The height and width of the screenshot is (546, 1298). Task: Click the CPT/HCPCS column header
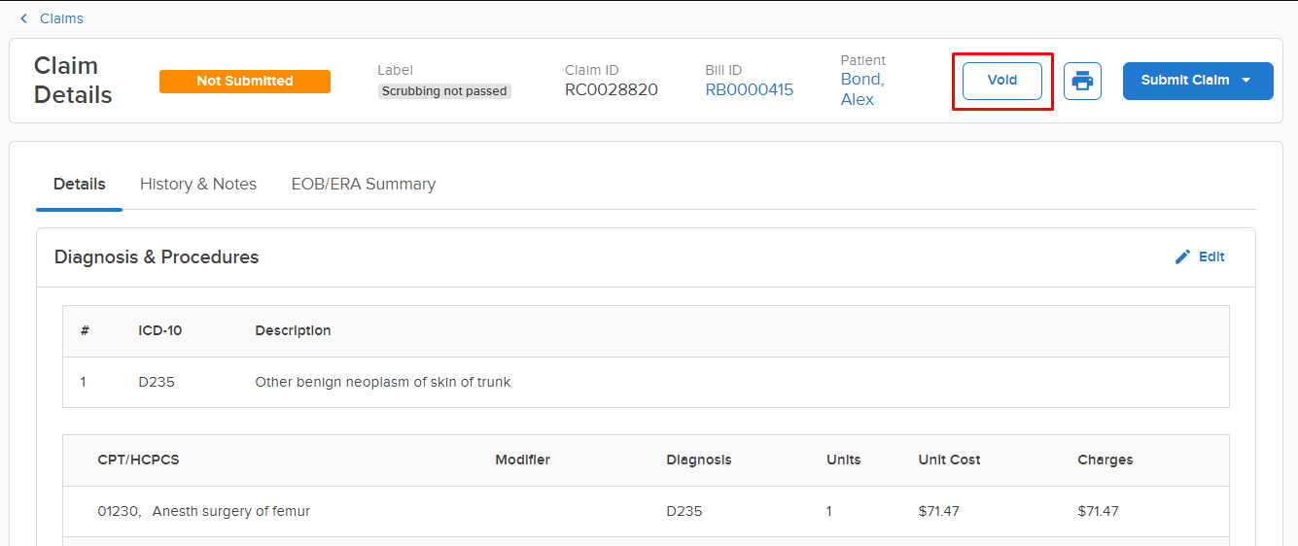(138, 460)
